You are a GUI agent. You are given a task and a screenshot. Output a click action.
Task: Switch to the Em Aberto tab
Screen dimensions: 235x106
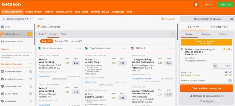(x=219, y=27)
